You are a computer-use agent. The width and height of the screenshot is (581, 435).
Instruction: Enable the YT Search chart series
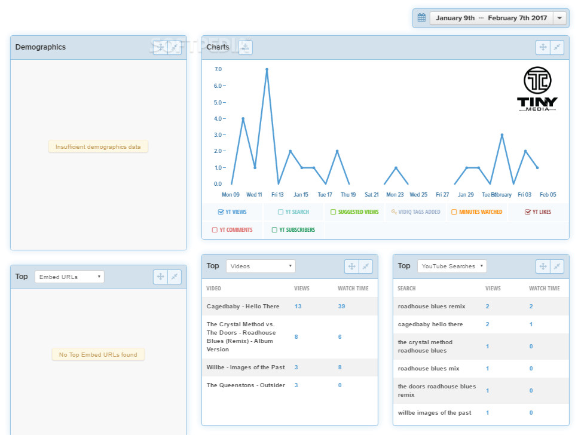281,212
